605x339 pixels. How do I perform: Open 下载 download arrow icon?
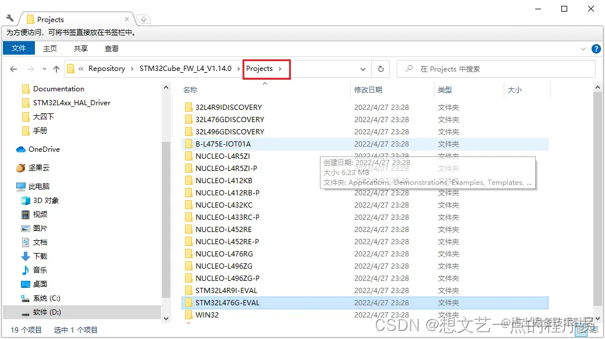pyautogui.click(x=26, y=256)
